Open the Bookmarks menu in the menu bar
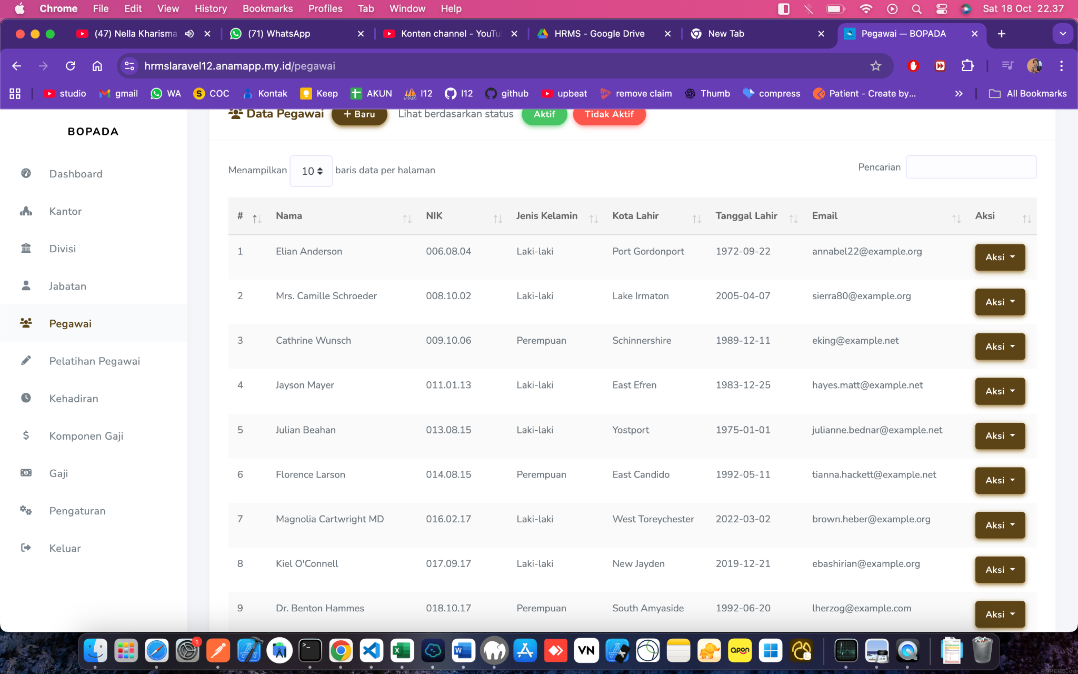 (x=267, y=8)
